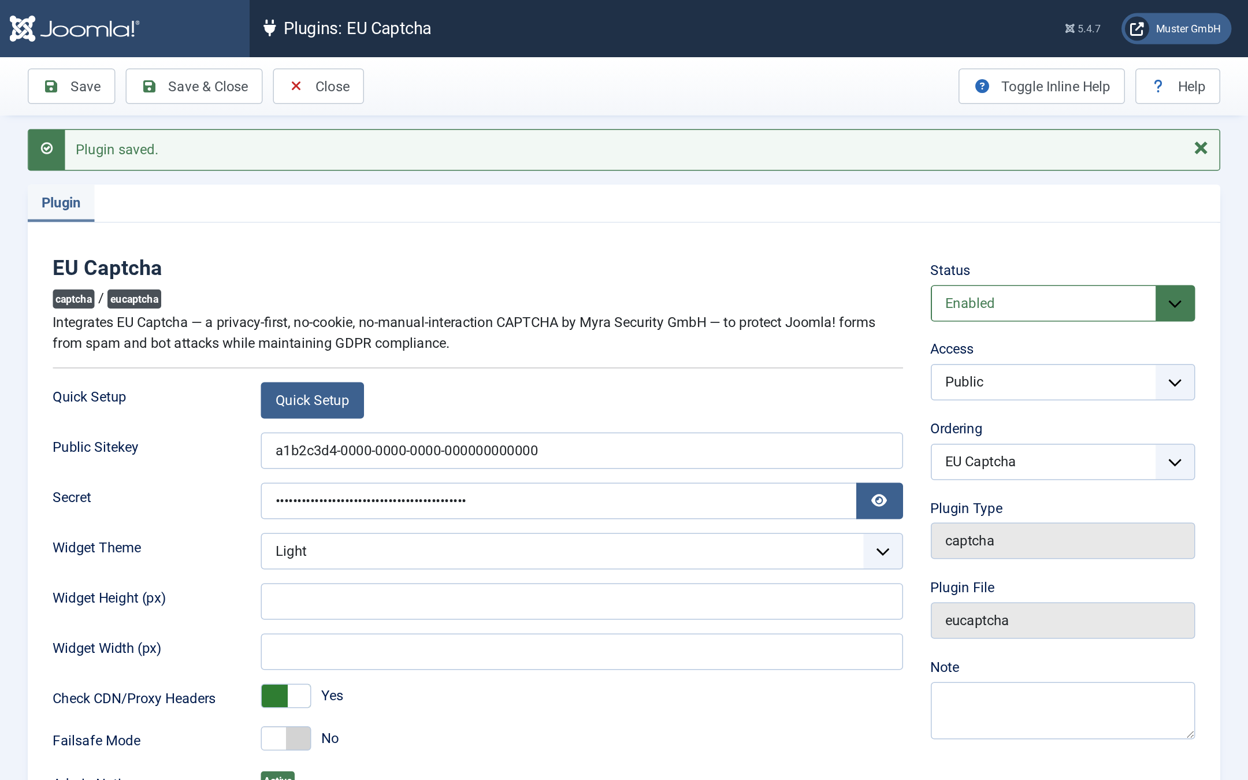
Task: Click the 'captcha' badge under the heading
Action: coord(73,299)
